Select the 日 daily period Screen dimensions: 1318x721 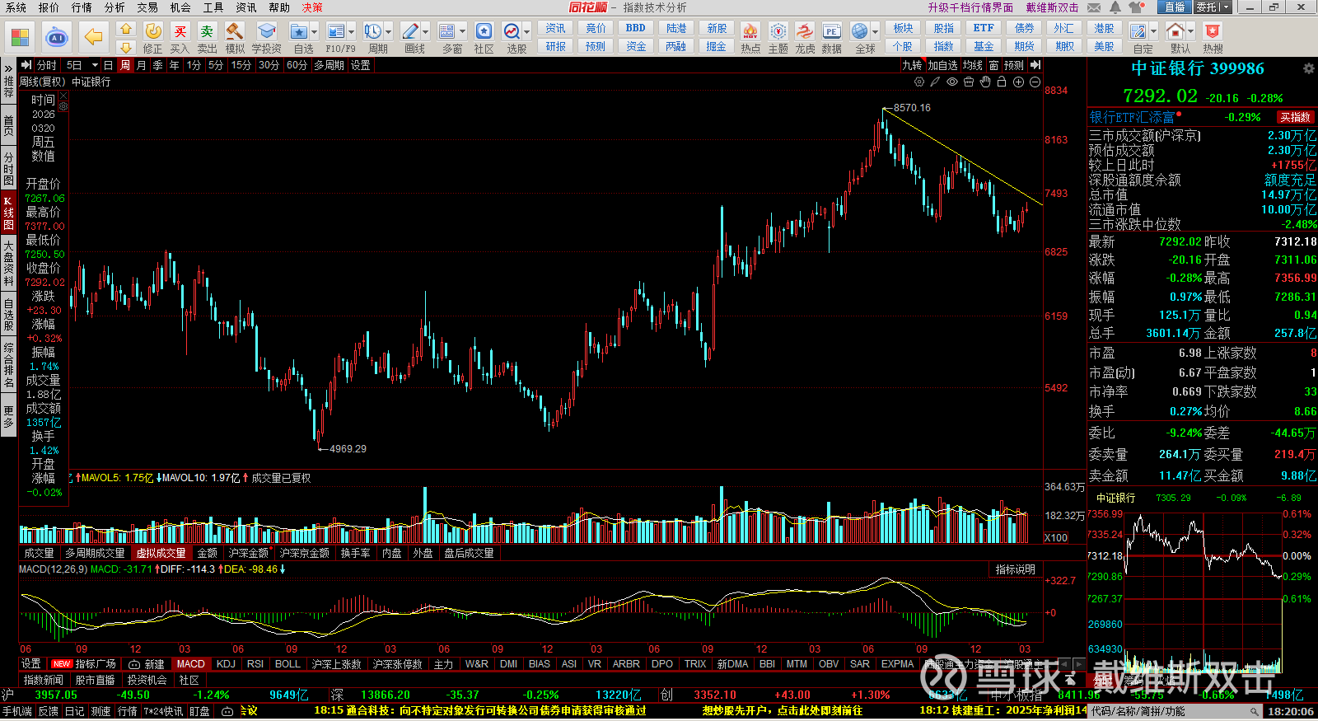[x=108, y=65]
